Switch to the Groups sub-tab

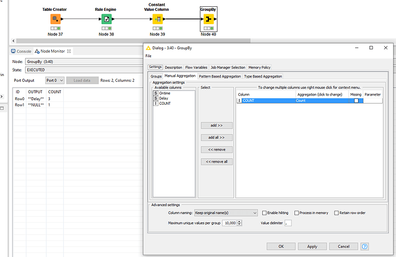[156, 76]
